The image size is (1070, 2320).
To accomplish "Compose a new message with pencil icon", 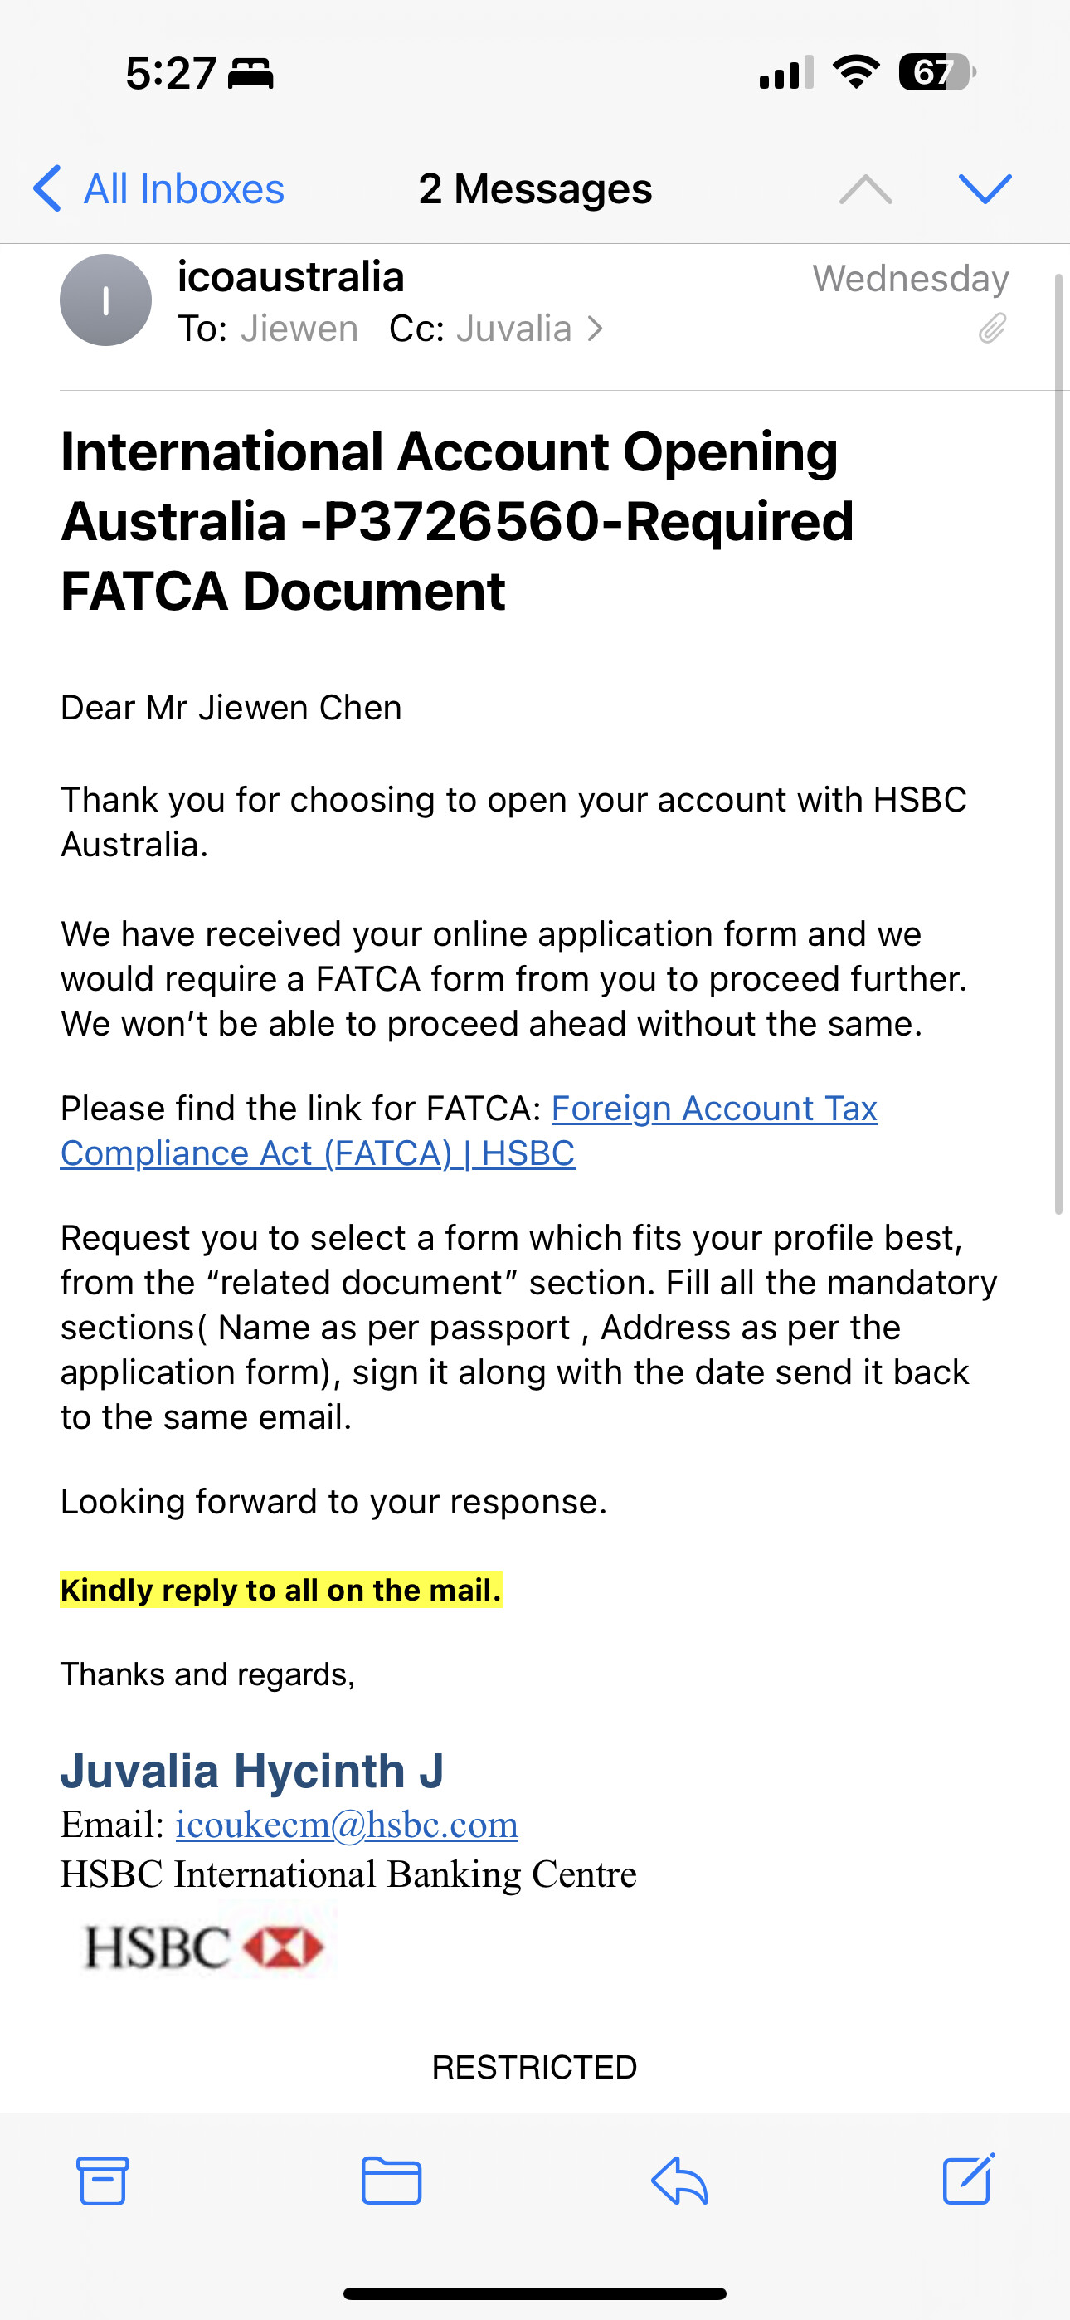I will coord(968,2179).
